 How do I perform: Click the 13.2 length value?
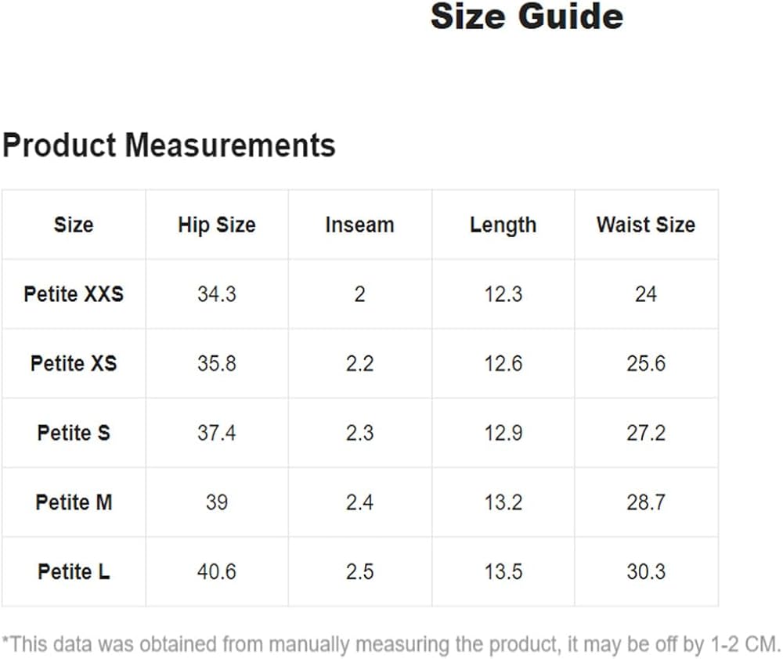[x=503, y=502]
